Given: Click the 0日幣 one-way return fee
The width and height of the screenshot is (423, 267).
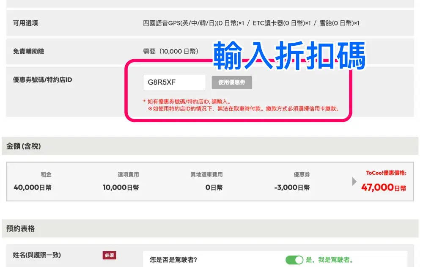Looking at the screenshot, I should point(214,187).
